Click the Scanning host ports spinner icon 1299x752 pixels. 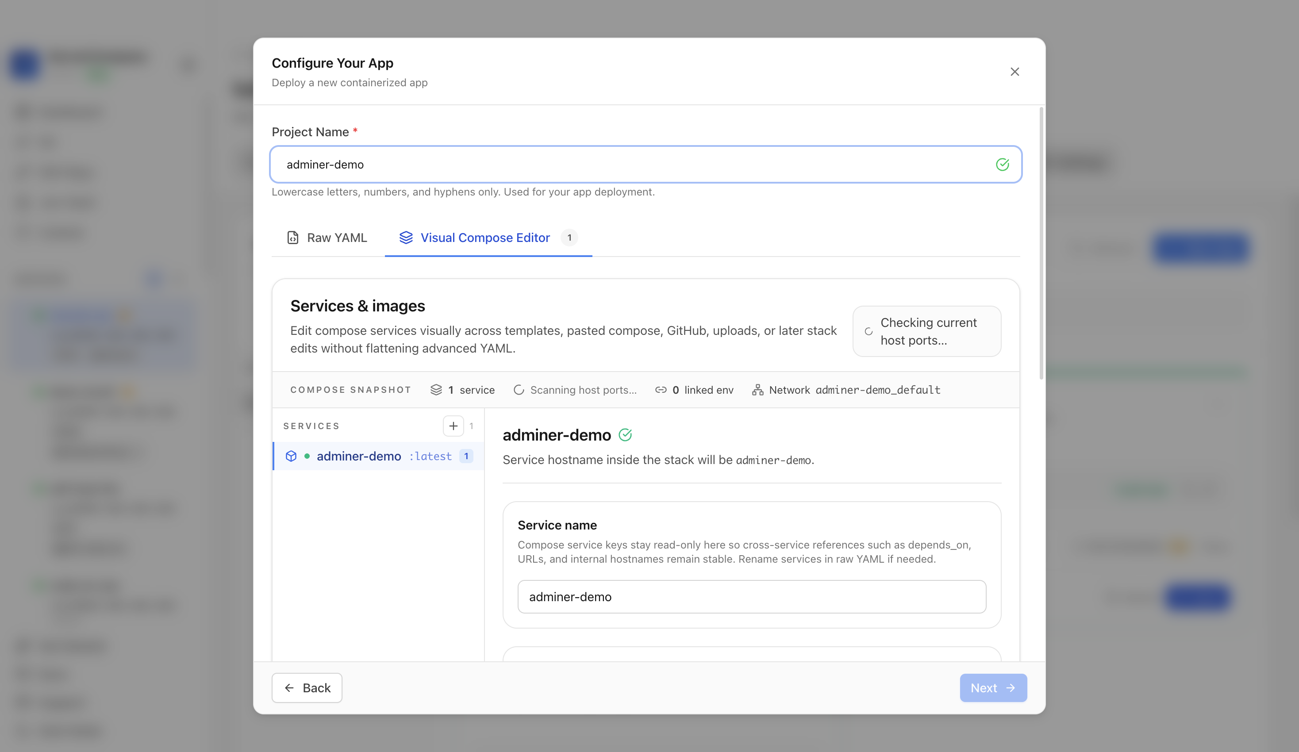519,390
